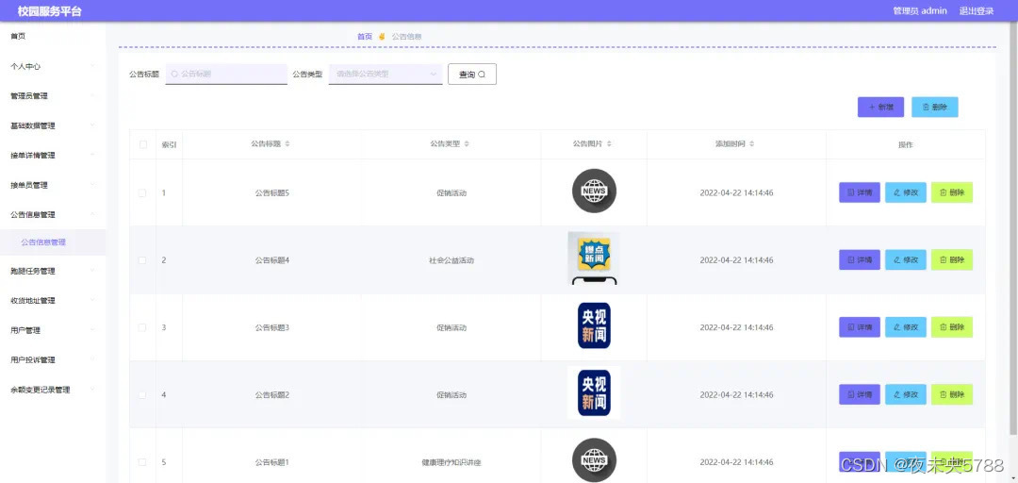Viewport: 1018px width, 483px height.
Task: Click the 校园服务平台 header title
Action: 50,11
